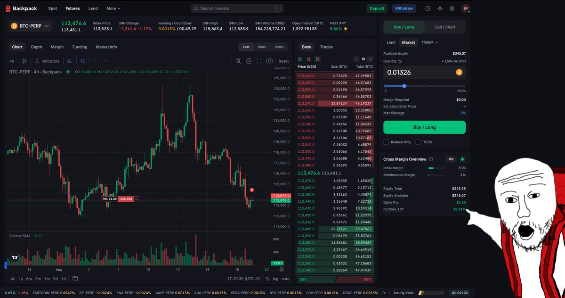Toggle percent scale on chart
This screenshot has height=298, width=565.
[267, 279]
